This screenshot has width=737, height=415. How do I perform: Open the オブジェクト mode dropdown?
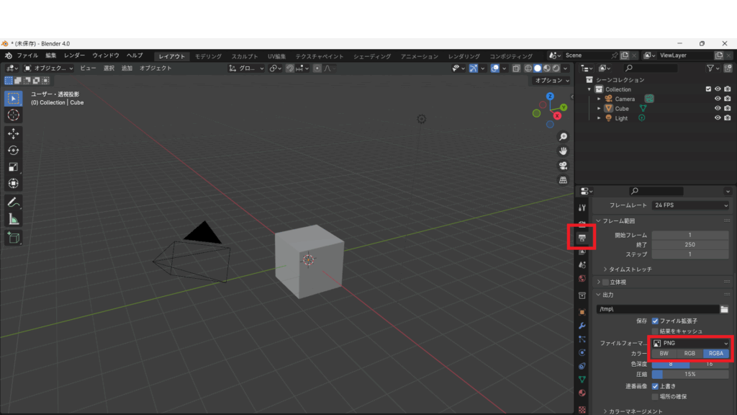pyautogui.click(x=49, y=68)
